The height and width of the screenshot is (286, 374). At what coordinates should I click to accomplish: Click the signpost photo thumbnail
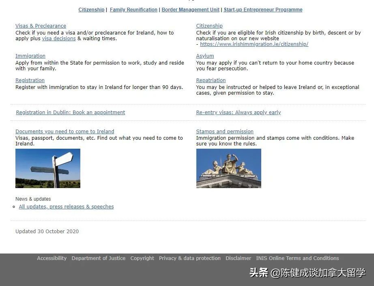click(47, 168)
